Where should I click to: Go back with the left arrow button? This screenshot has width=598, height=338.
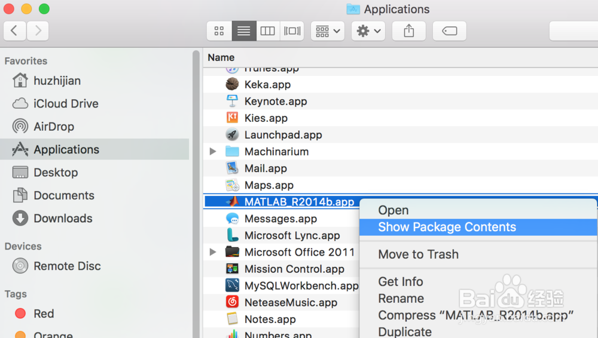[x=14, y=30]
